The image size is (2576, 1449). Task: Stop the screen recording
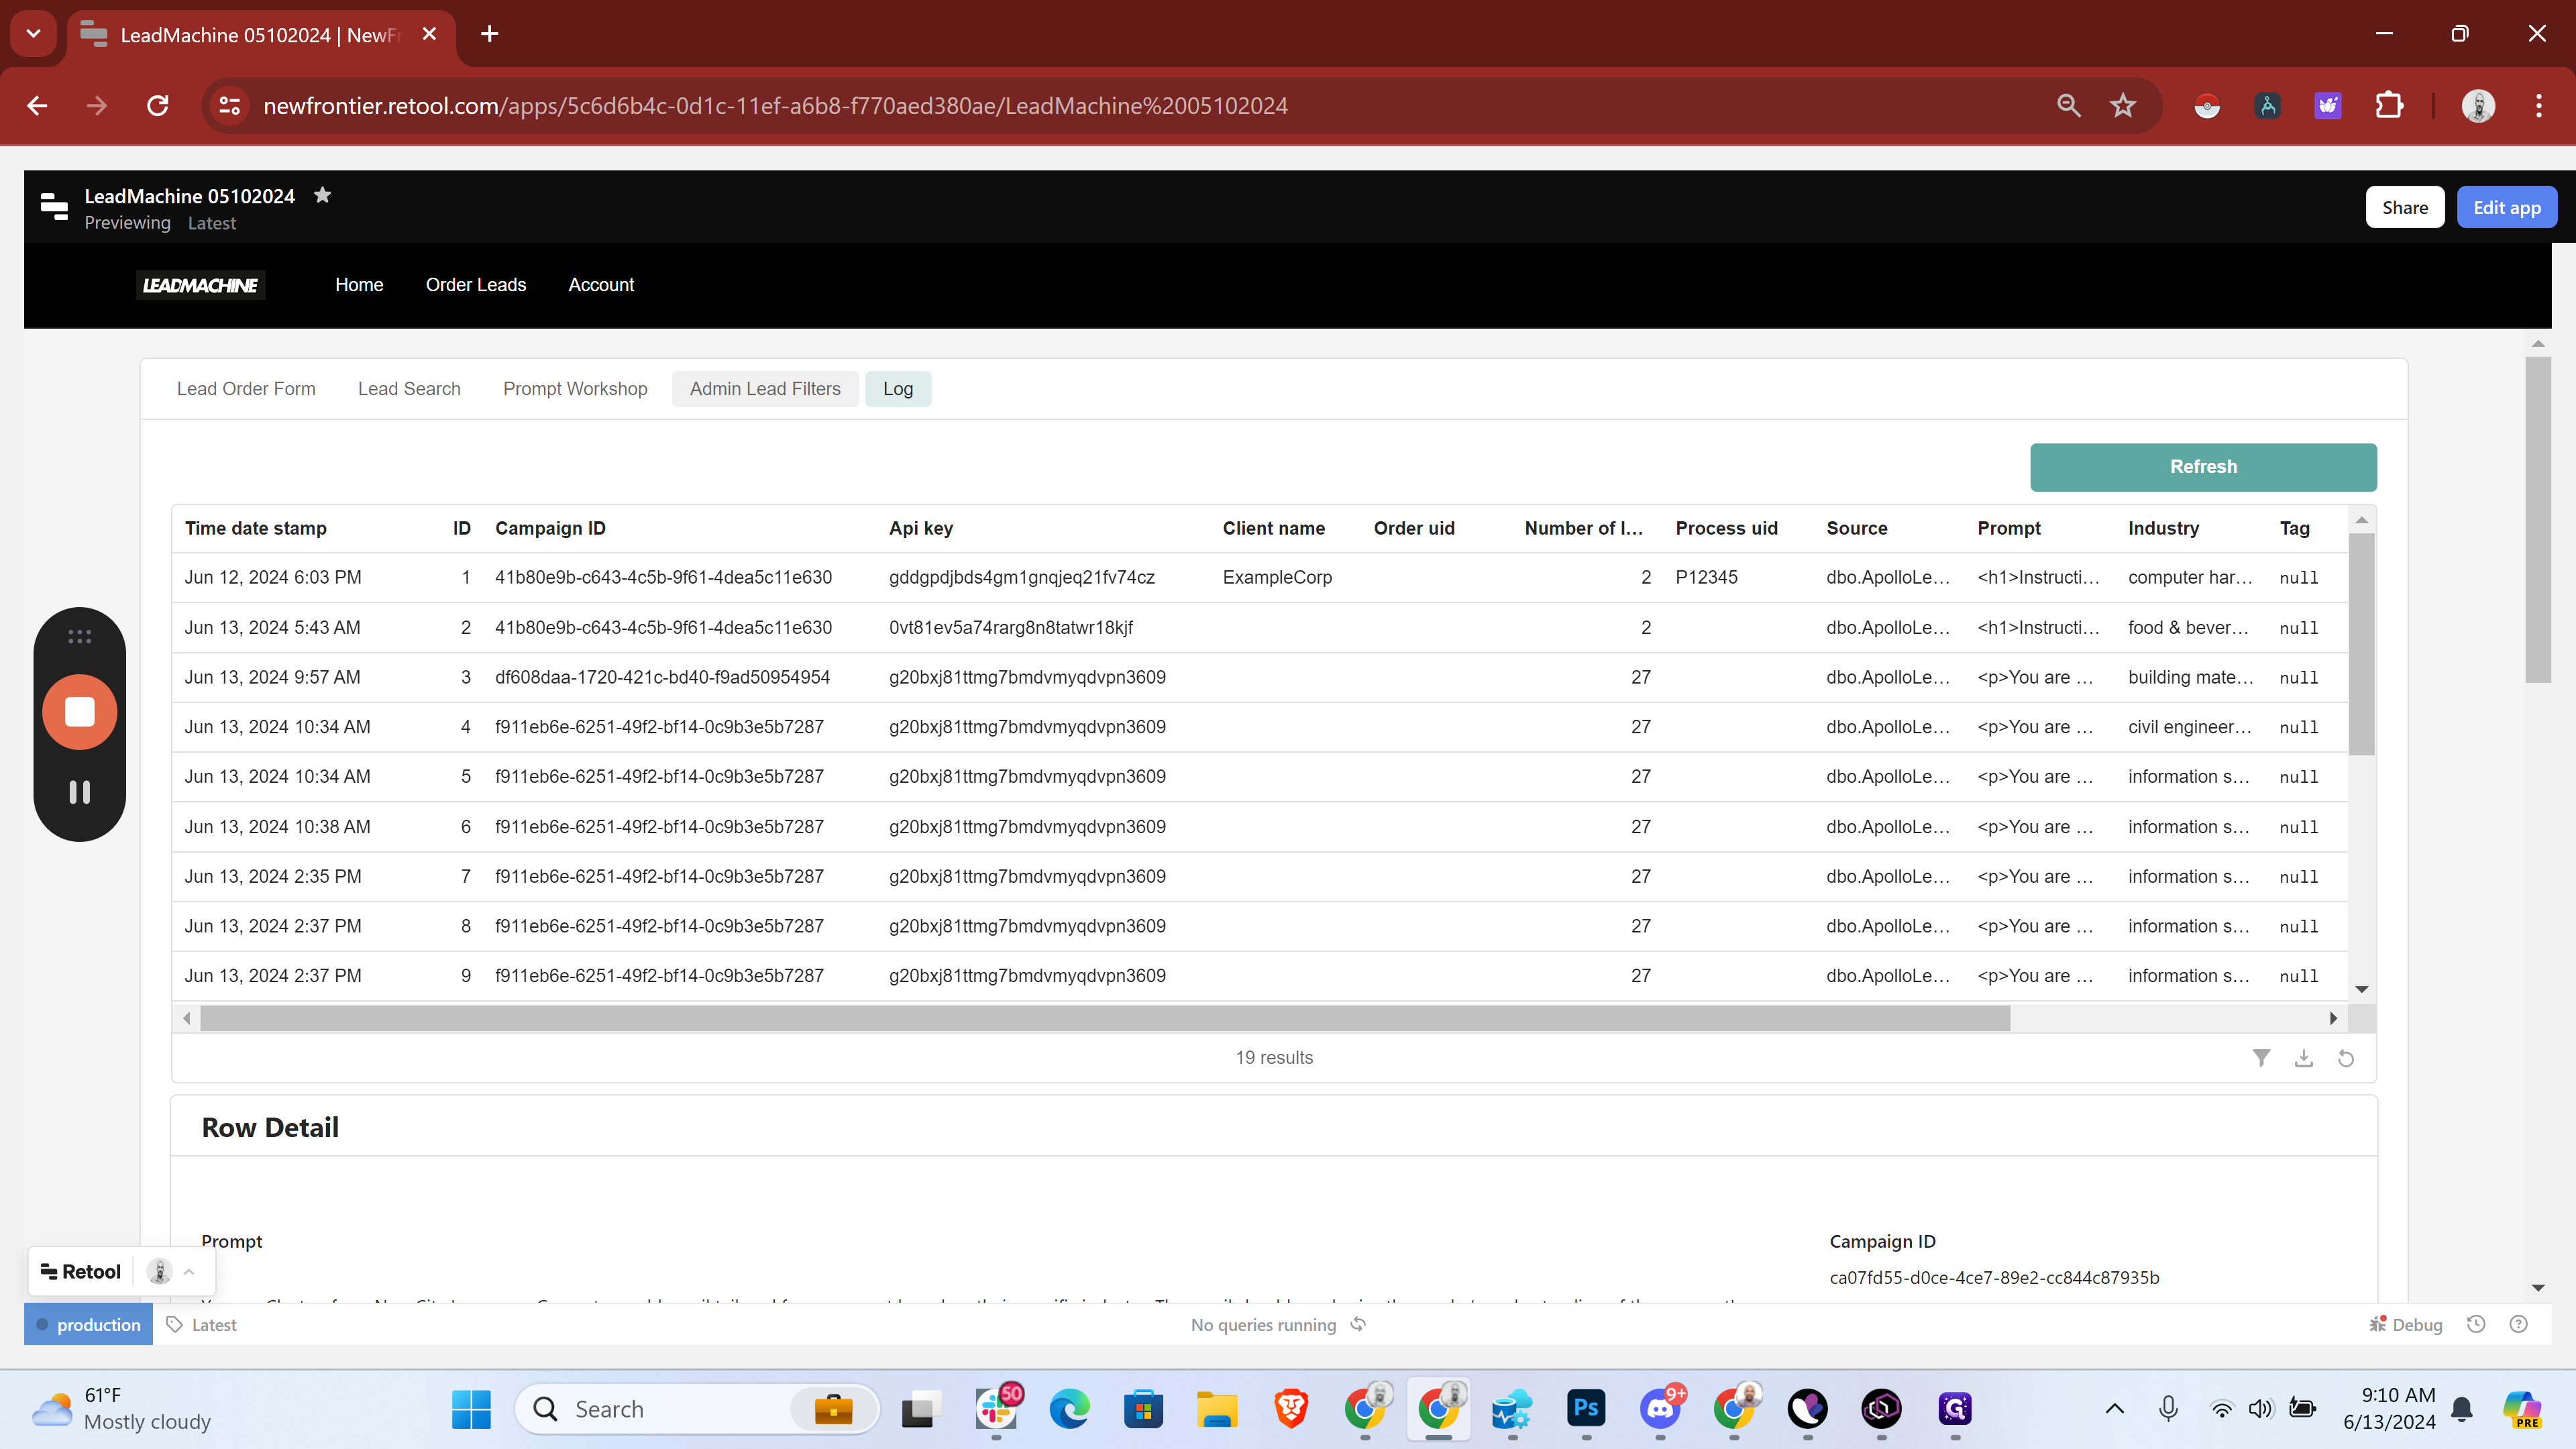pyautogui.click(x=79, y=712)
